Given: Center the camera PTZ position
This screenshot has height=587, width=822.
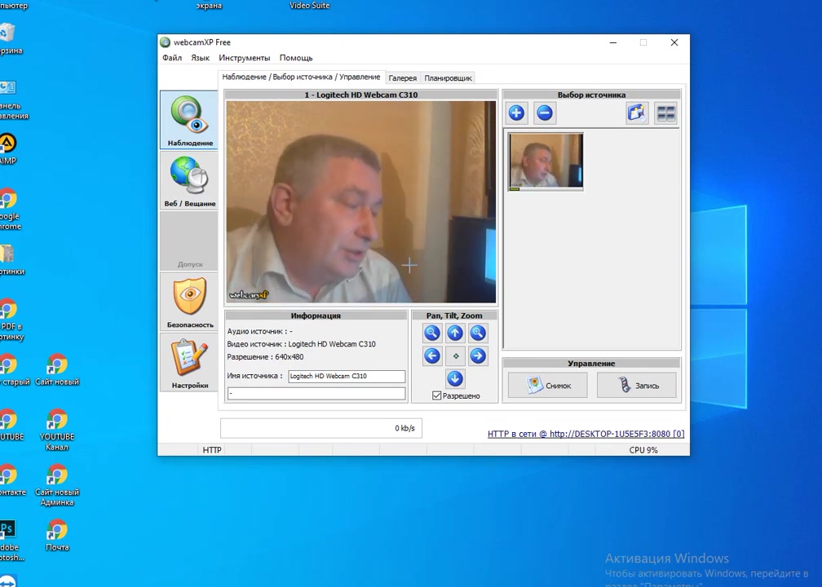Looking at the screenshot, I should point(455,355).
